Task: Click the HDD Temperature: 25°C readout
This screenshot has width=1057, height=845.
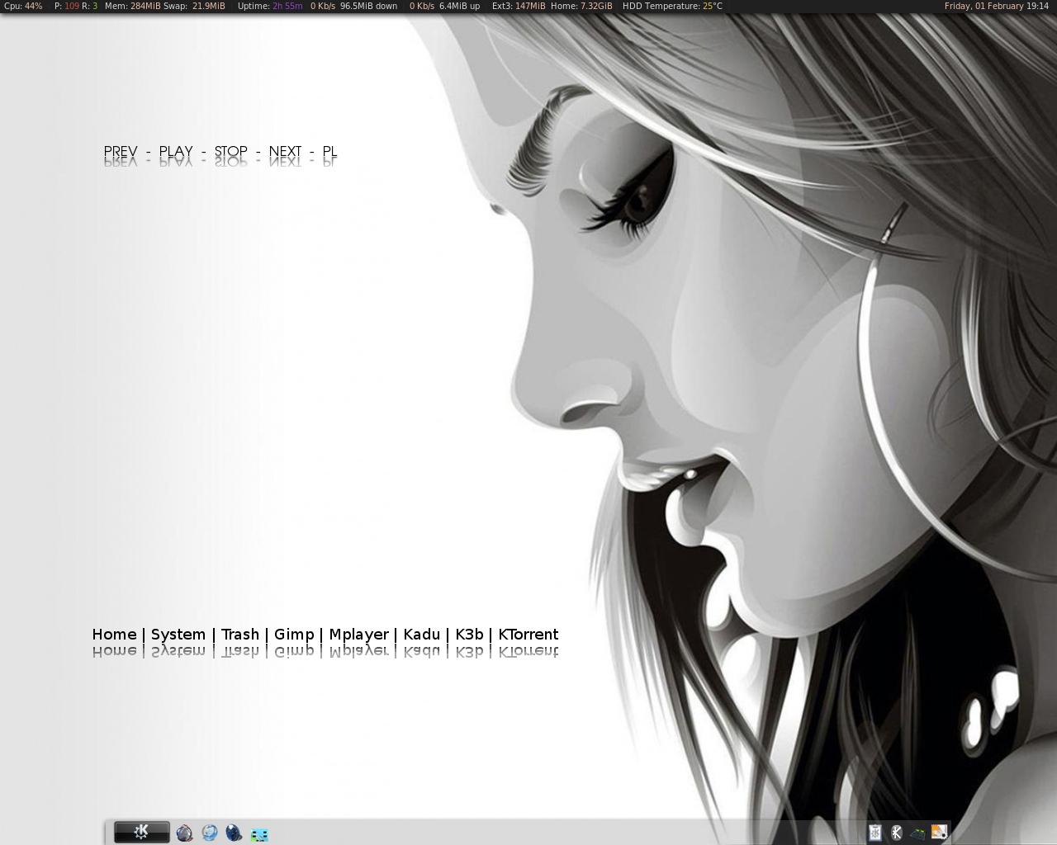Action: [672, 6]
